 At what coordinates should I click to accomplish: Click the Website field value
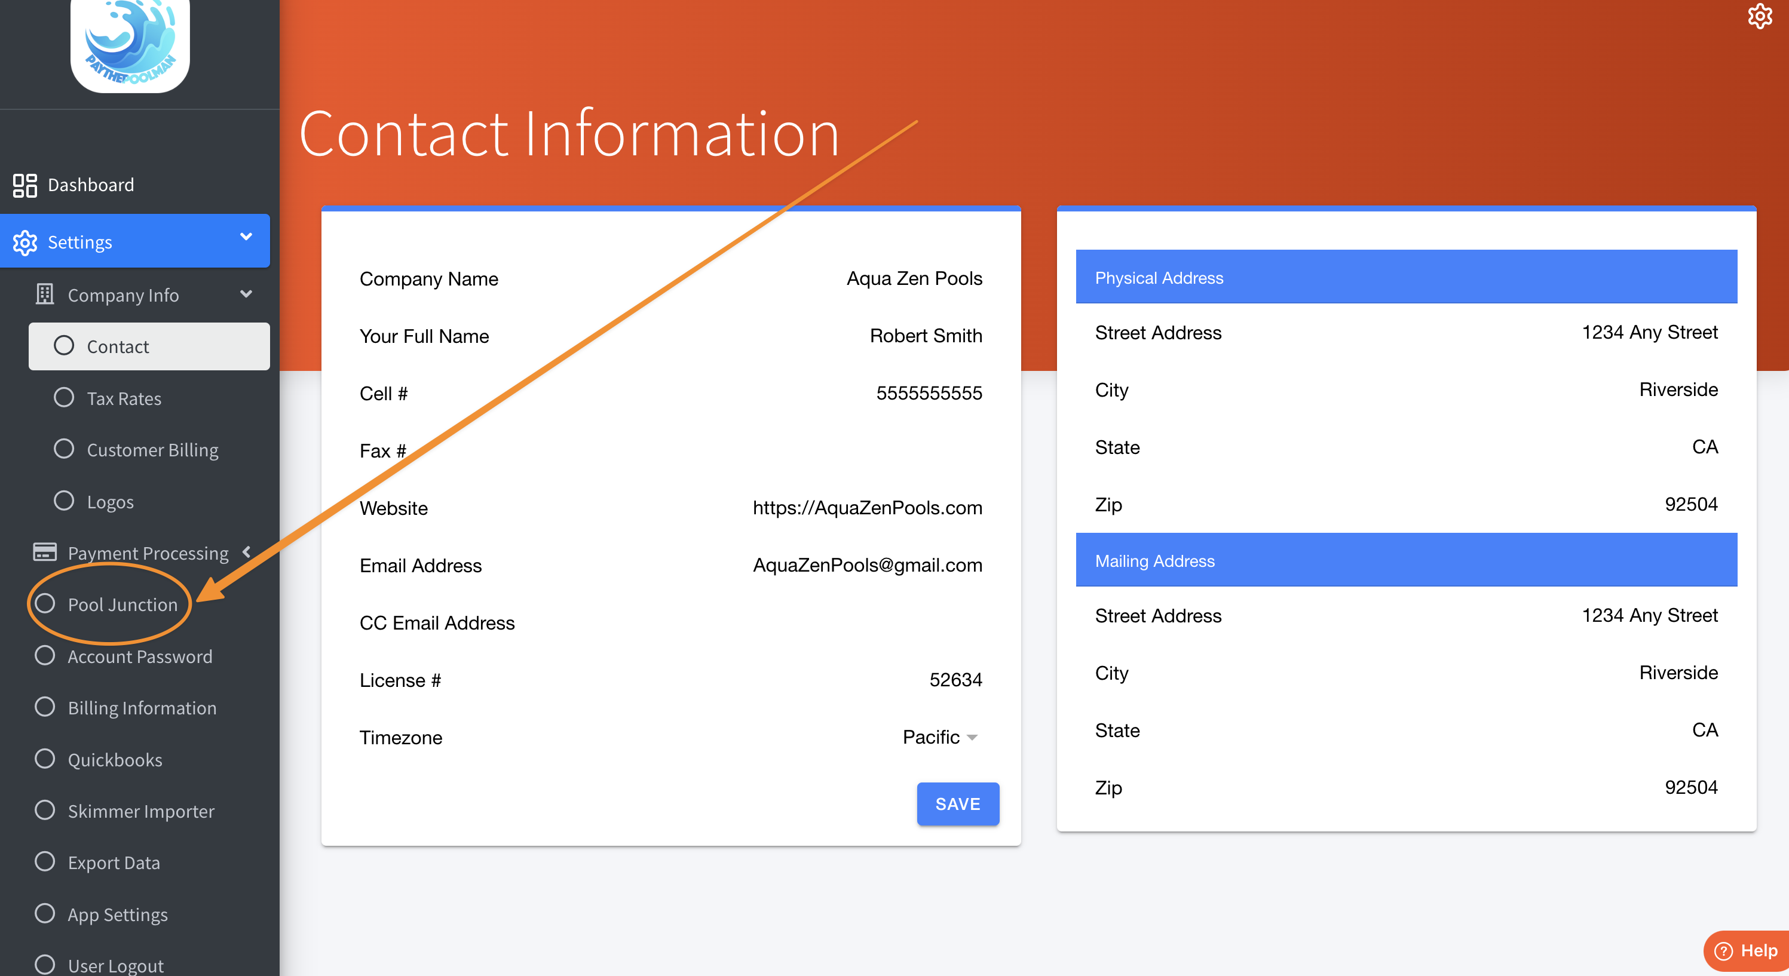pos(867,508)
